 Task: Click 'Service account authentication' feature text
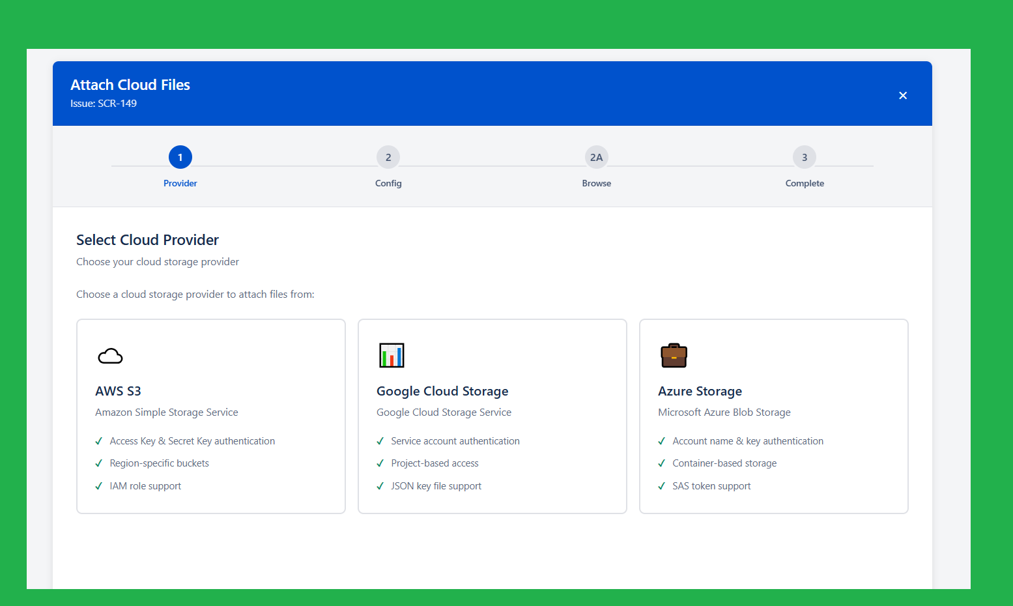455,441
